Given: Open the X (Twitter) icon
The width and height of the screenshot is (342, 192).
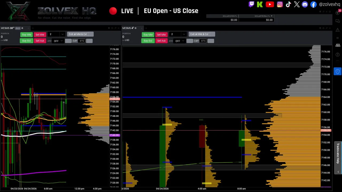Looking at the screenshot, I should (297, 4).
